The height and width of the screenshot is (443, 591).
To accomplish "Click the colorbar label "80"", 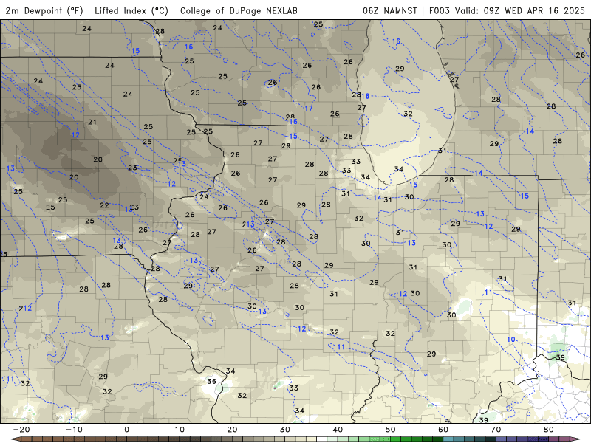I will [x=549, y=430].
